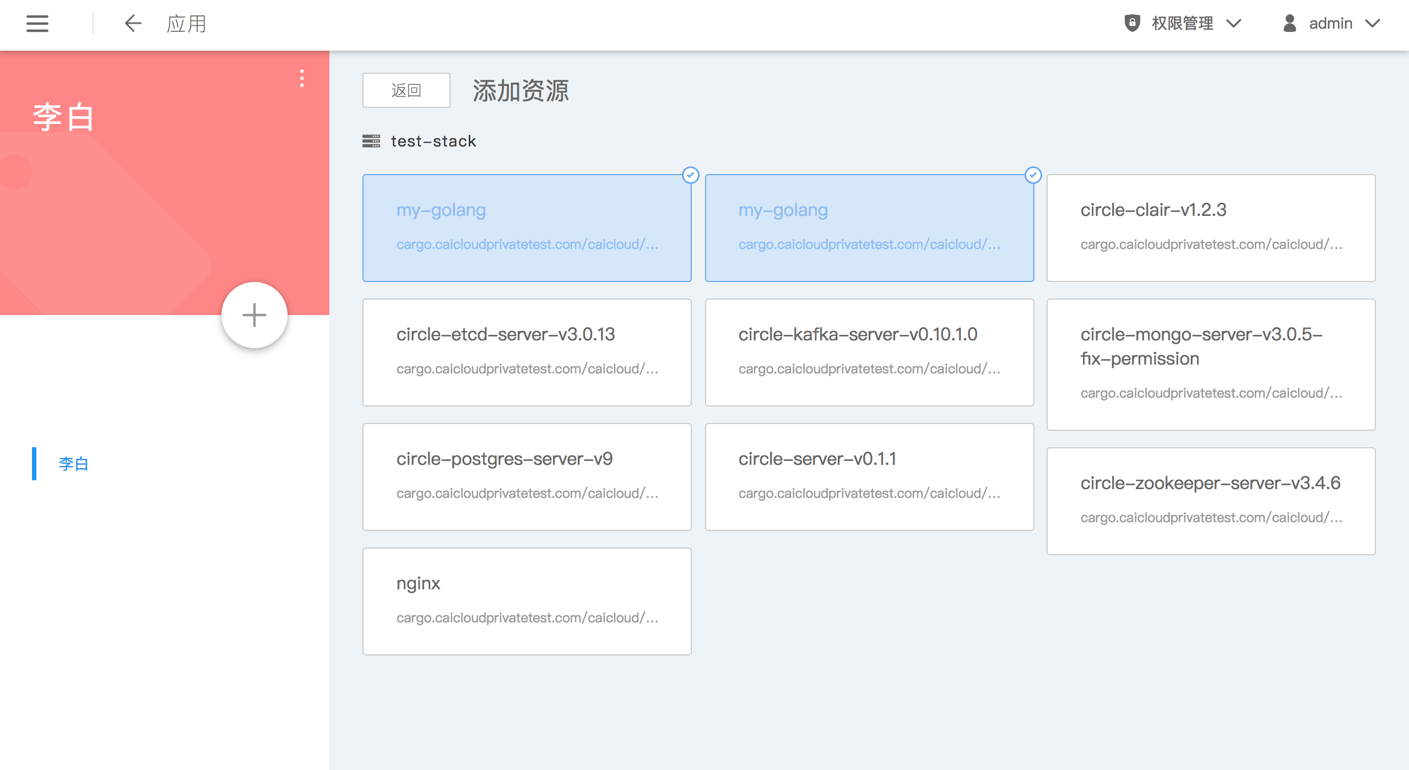The height and width of the screenshot is (770, 1409).
Task: Uncheck the first my-golang checkmark badge
Action: tap(690, 175)
